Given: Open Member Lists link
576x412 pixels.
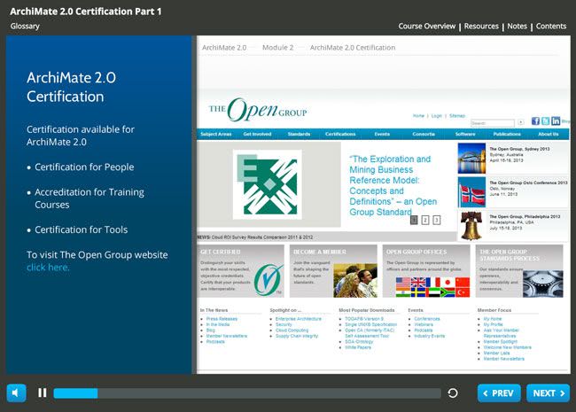Looking at the screenshot, I should pos(496,353).
